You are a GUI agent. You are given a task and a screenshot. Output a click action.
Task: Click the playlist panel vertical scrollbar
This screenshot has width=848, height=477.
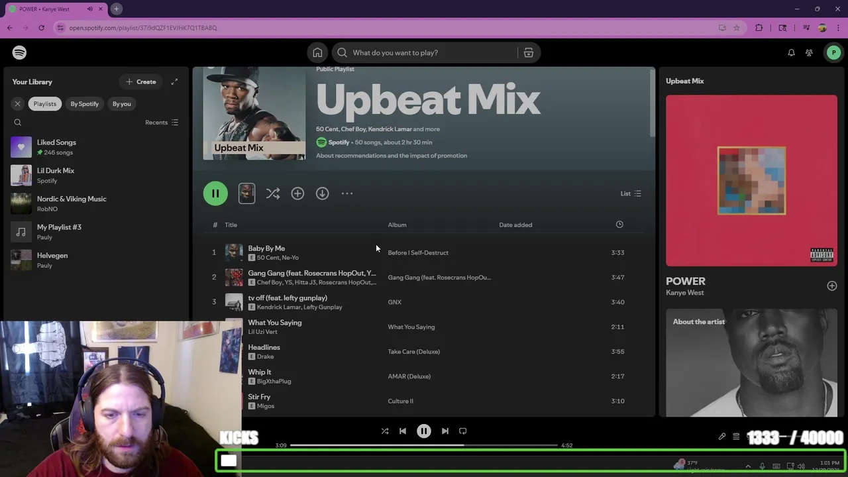(x=652, y=103)
